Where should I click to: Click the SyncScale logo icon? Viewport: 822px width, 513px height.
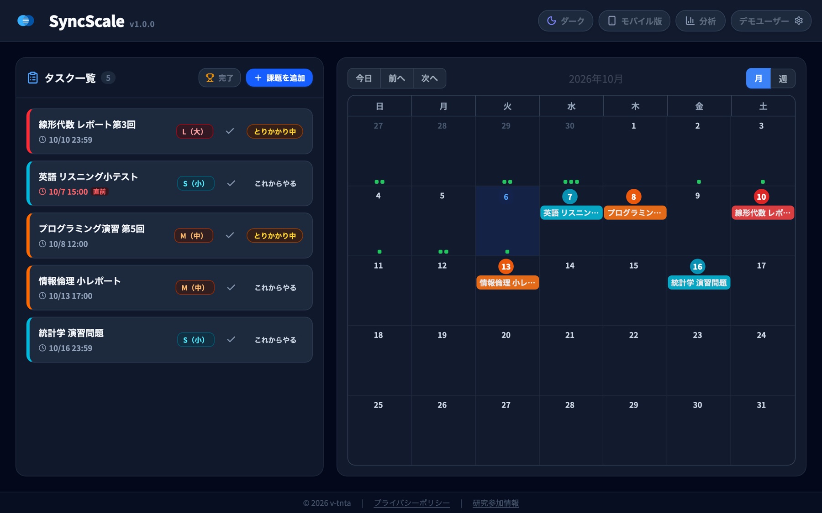click(26, 21)
